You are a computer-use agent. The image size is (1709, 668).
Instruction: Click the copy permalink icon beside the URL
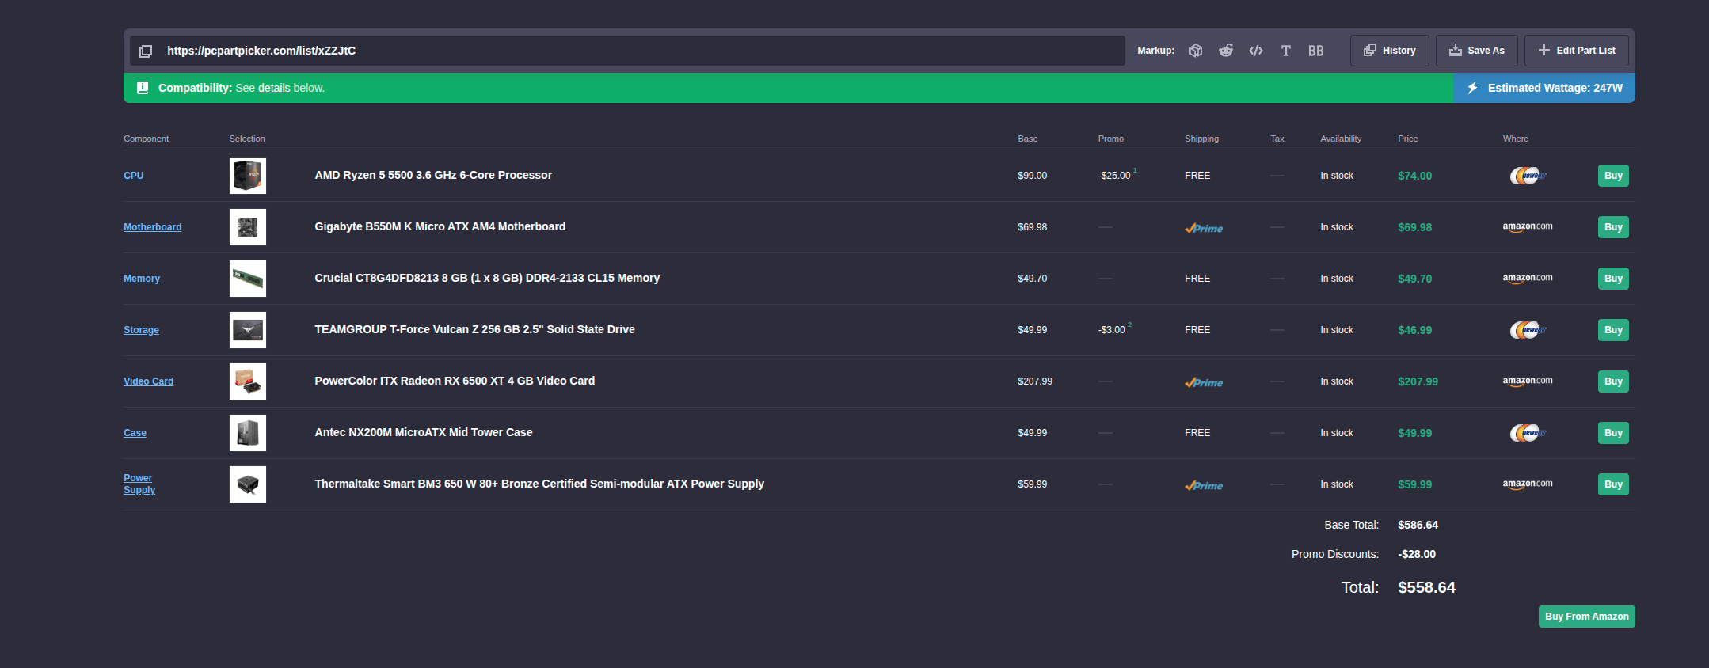tap(146, 51)
